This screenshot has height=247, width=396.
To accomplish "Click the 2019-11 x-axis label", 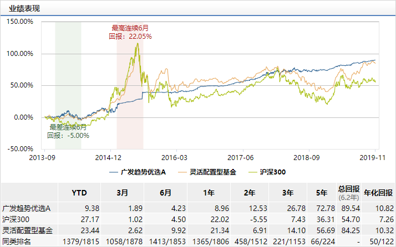I will 373,158.
